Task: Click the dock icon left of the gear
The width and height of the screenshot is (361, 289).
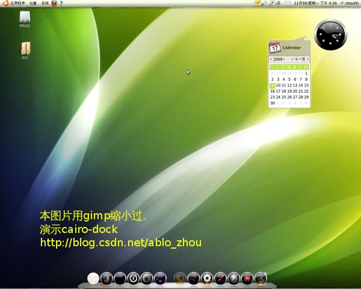Action: point(193,278)
